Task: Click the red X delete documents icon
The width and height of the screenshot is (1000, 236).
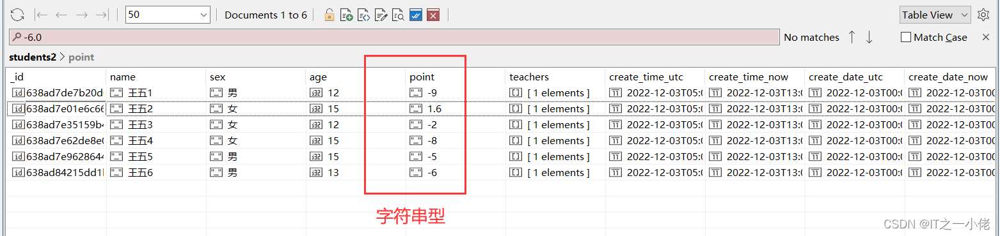Action: [433, 15]
